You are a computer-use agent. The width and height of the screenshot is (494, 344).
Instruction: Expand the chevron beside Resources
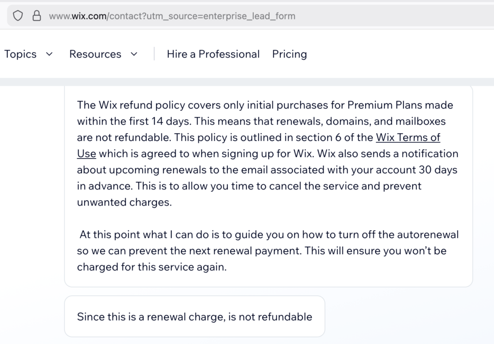(134, 54)
